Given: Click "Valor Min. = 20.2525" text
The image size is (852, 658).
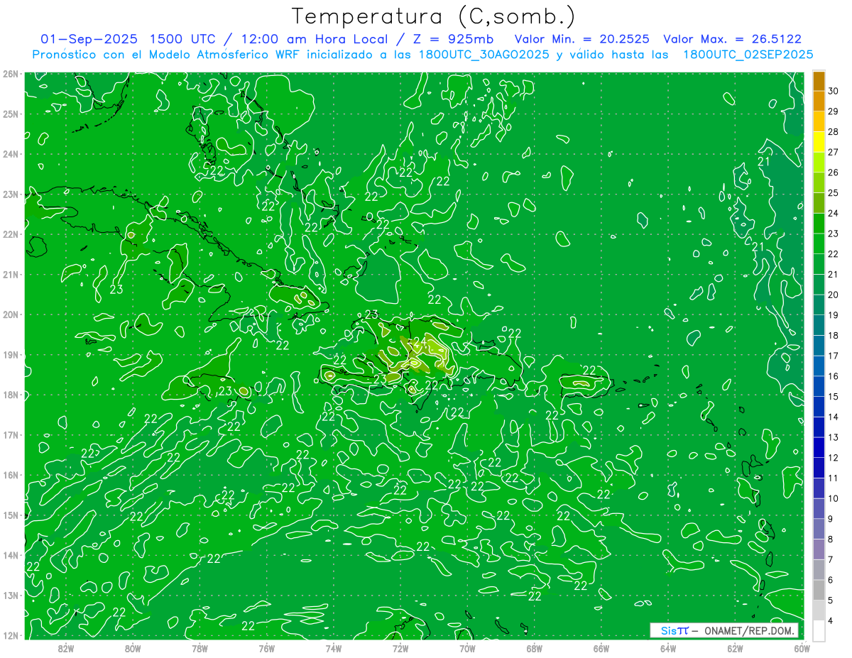Looking at the screenshot, I should click(581, 39).
